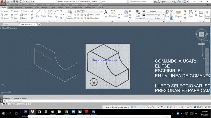Switch to the Annotate ribbon tab
Image resolution: width=211 pixels, height=118 pixels.
tap(19, 8)
